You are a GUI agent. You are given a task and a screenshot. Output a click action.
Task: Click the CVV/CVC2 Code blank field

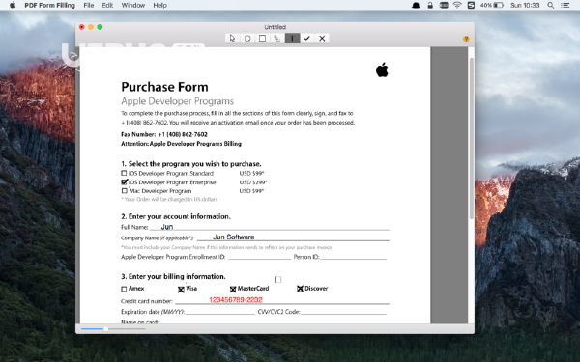pos(343,312)
